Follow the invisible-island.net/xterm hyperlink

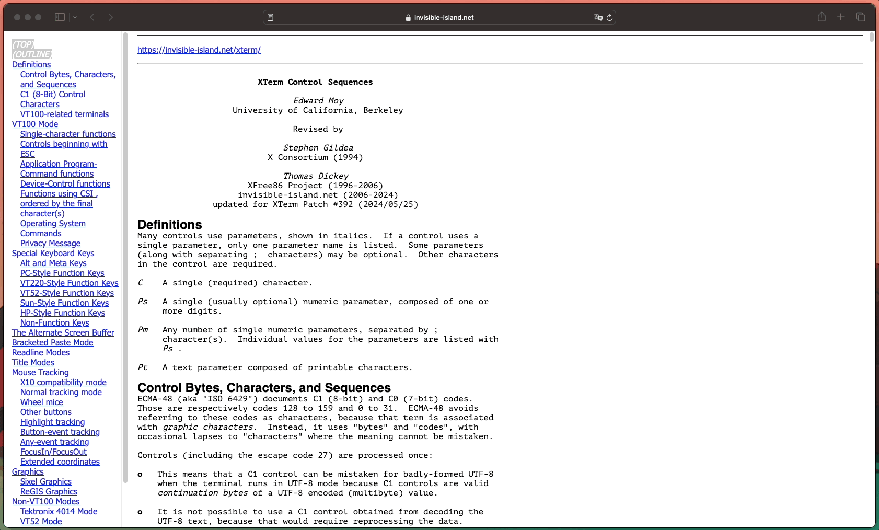coord(199,50)
